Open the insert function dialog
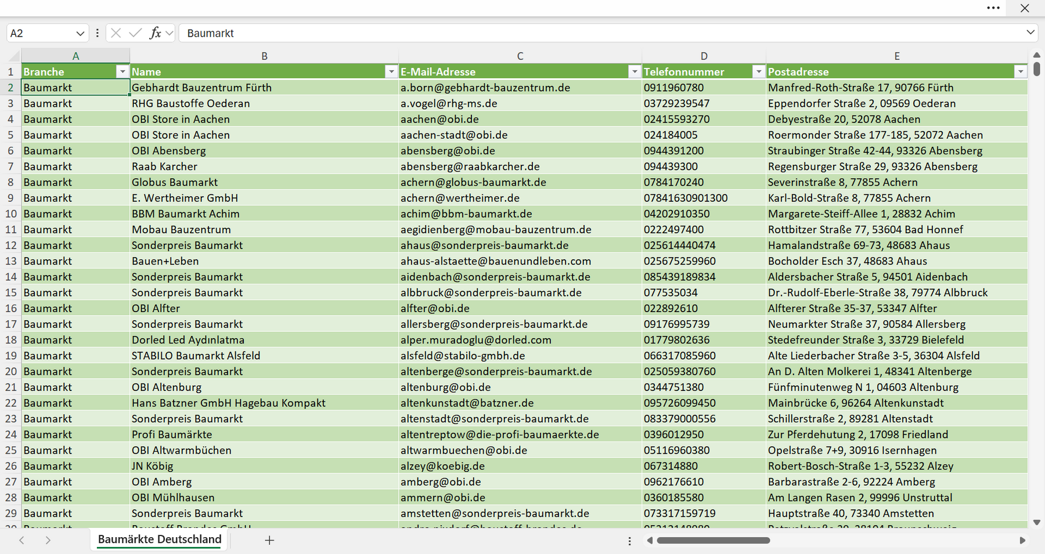The width and height of the screenshot is (1045, 554). [155, 33]
